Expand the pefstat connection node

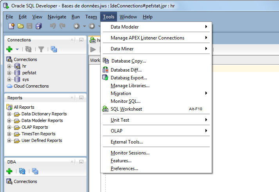click(x=9, y=73)
